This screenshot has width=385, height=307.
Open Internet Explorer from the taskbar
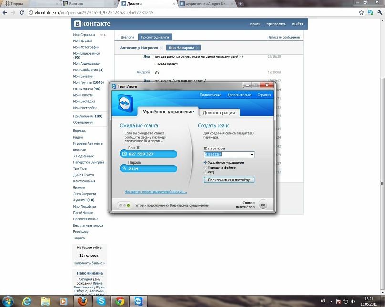tap(27, 301)
